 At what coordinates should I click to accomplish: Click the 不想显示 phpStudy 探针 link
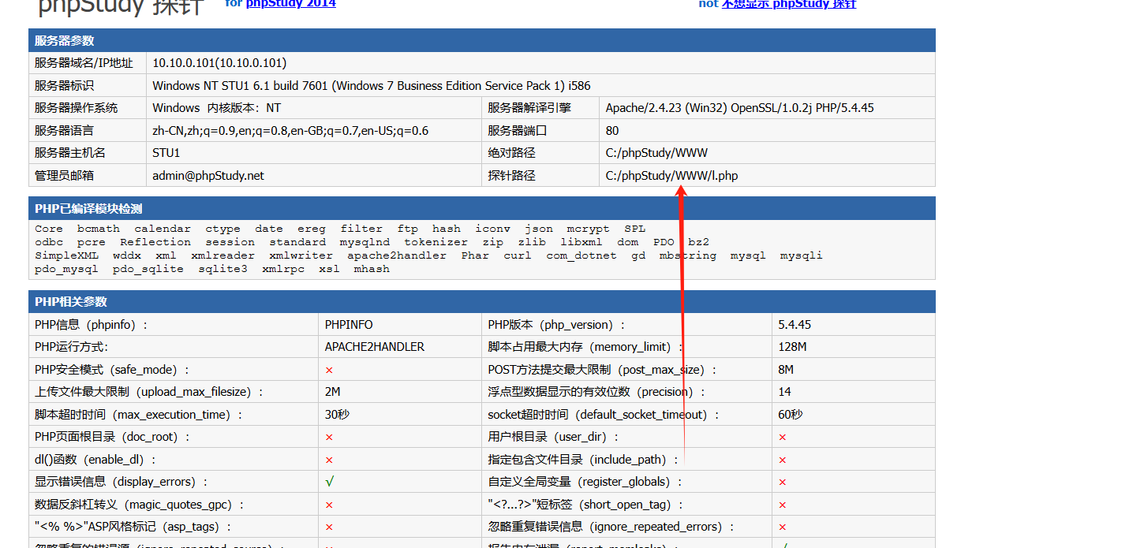point(788,4)
